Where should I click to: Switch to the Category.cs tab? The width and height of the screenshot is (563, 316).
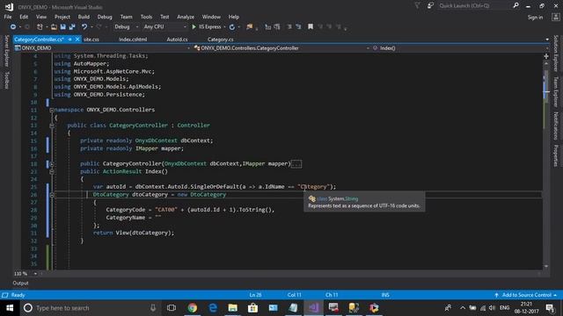pyautogui.click(x=221, y=39)
